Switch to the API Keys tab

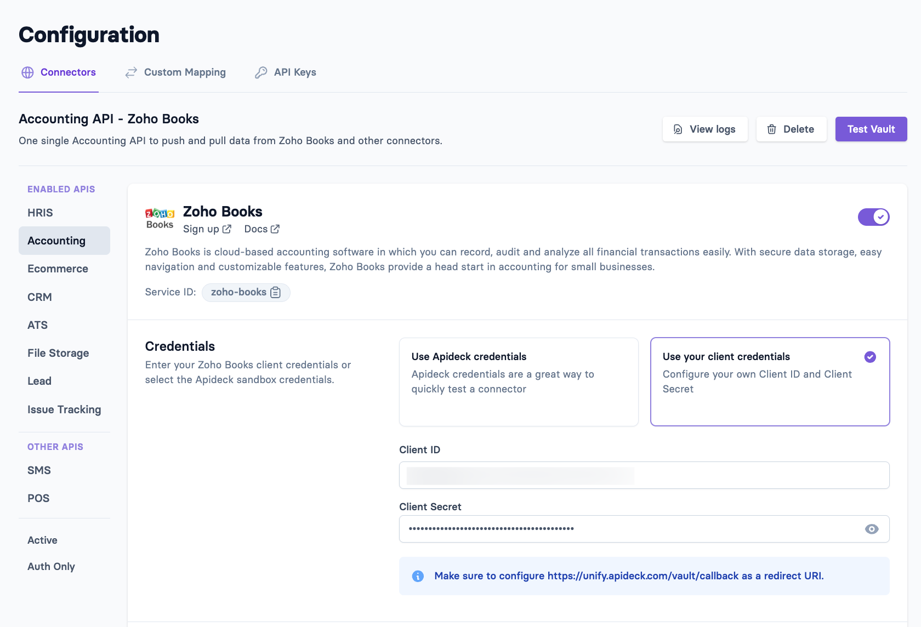click(286, 72)
